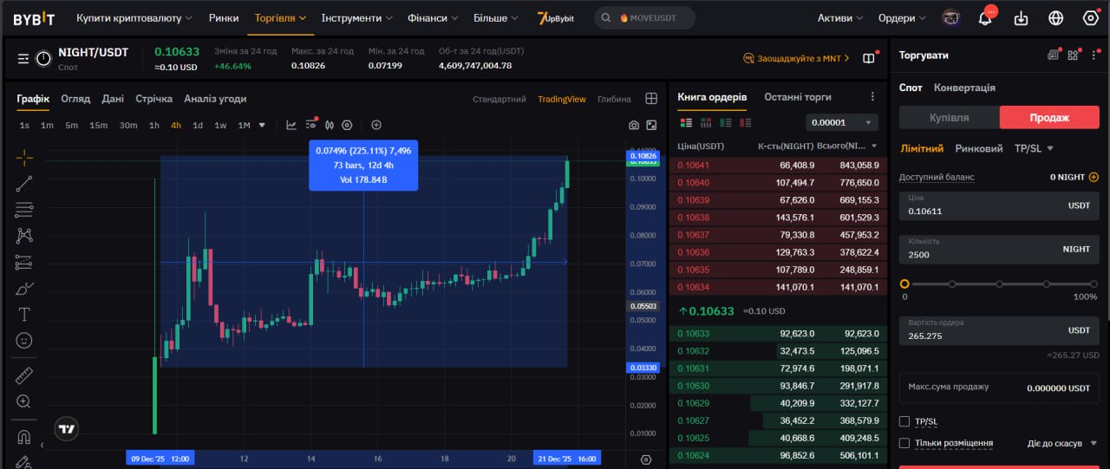This screenshot has height=469, width=1110.
Task: Open the emoji sticker drawing tool
Action: tap(24, 341)
